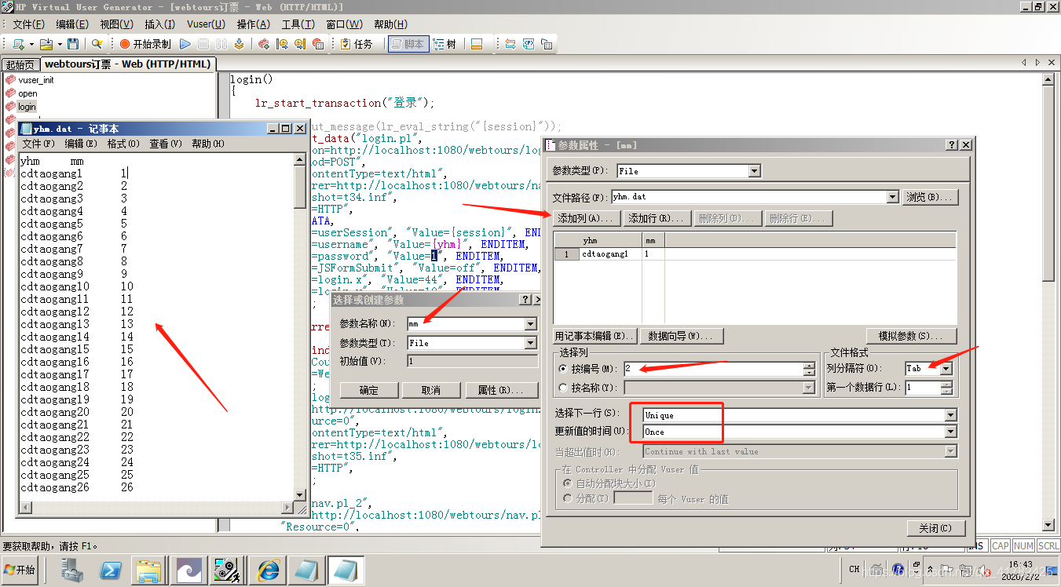Switch to Script view (脚本) button
The image size is (1061, 587).
pos(408,44)
